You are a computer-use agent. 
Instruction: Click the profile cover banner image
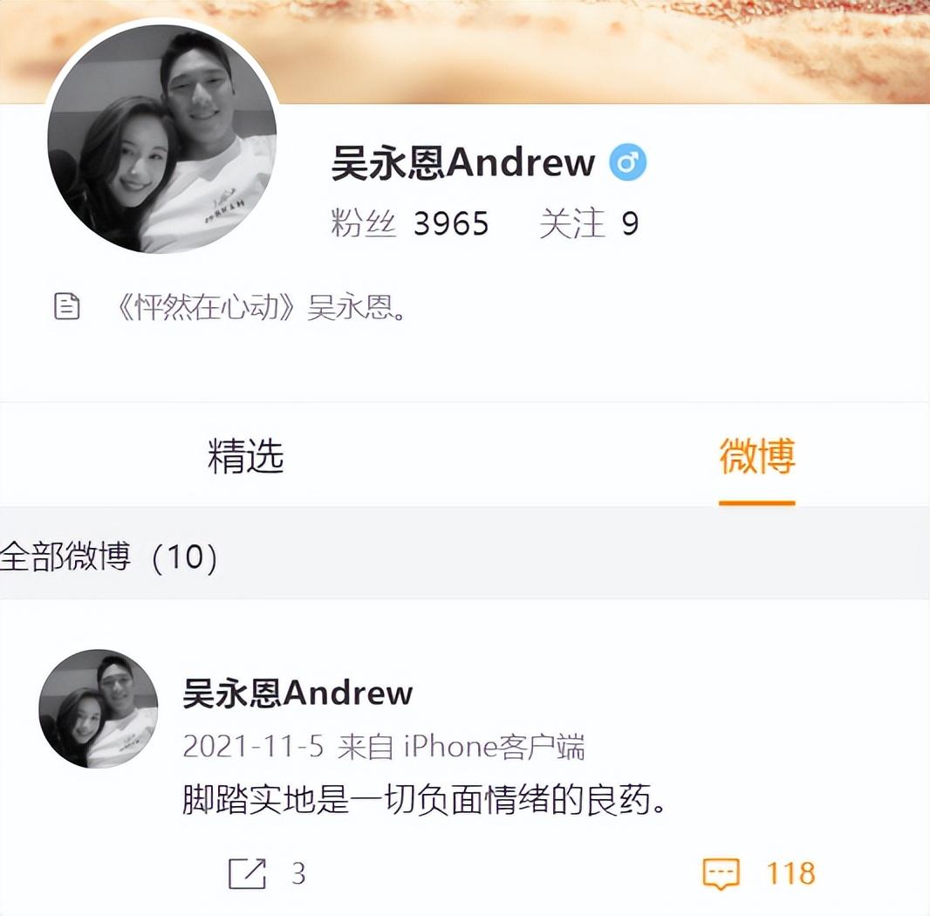pyautogui.click(x=593, y=51)
